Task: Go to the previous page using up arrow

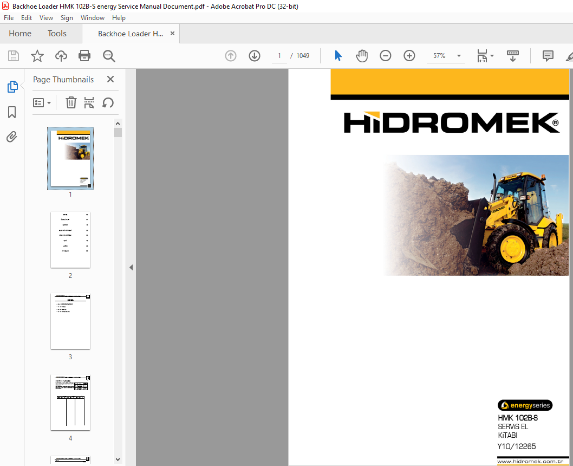Action: [231, 56]
